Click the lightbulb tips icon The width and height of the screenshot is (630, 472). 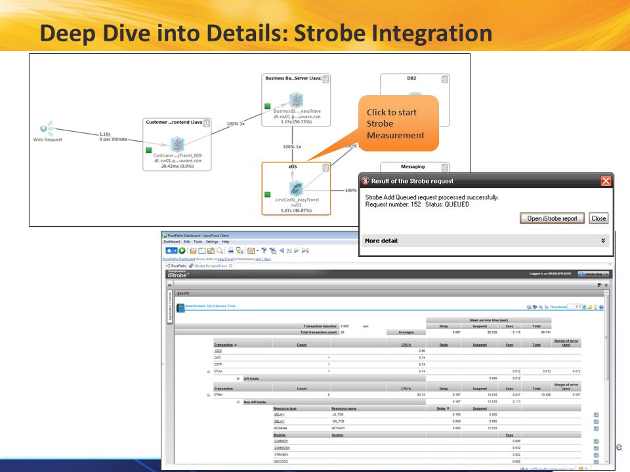pyautogui.click(x=595, y=307)
